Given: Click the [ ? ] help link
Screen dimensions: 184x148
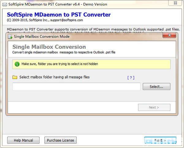Looking at the screenshot, I should pos(131,78).
